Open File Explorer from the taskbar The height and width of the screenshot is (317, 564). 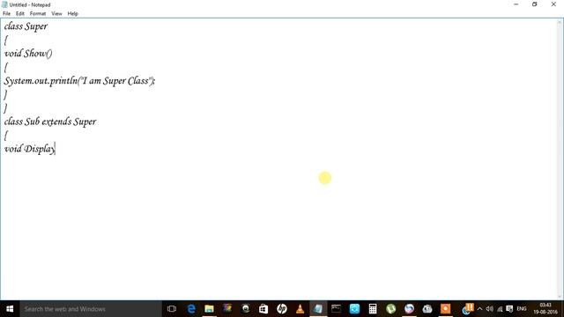click(x=209, y=309)
